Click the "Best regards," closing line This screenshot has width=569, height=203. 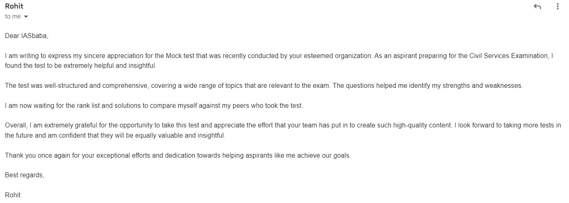tap(25, 175)
